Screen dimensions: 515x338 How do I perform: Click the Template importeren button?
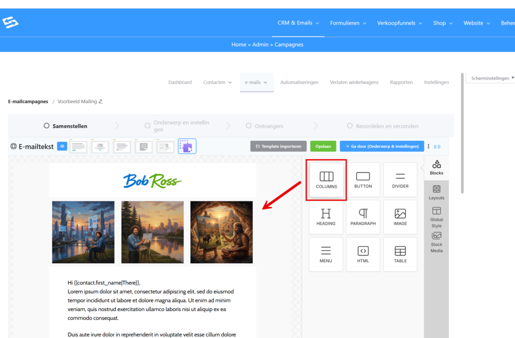tap(278, 146)
